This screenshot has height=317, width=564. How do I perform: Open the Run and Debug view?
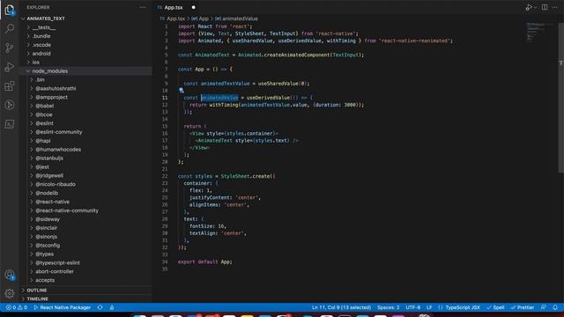point(10,67)
